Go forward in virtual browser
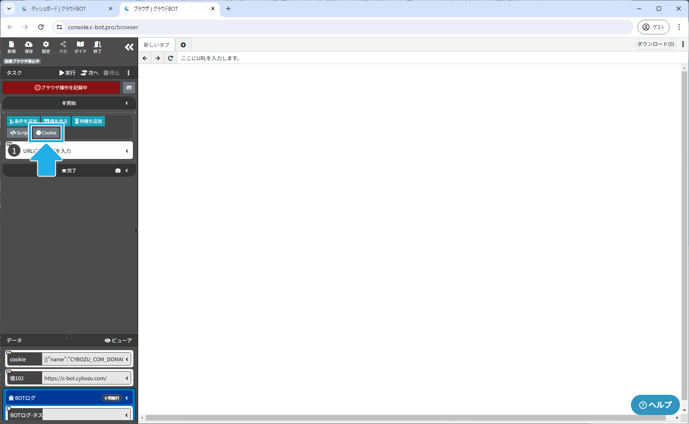Viewport: 689px width, 424px height. [x=158, y=58]
